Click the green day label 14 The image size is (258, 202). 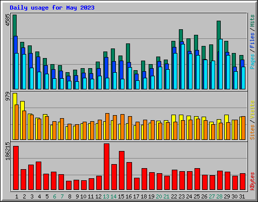pyautogui.click(x=113, y=196)
